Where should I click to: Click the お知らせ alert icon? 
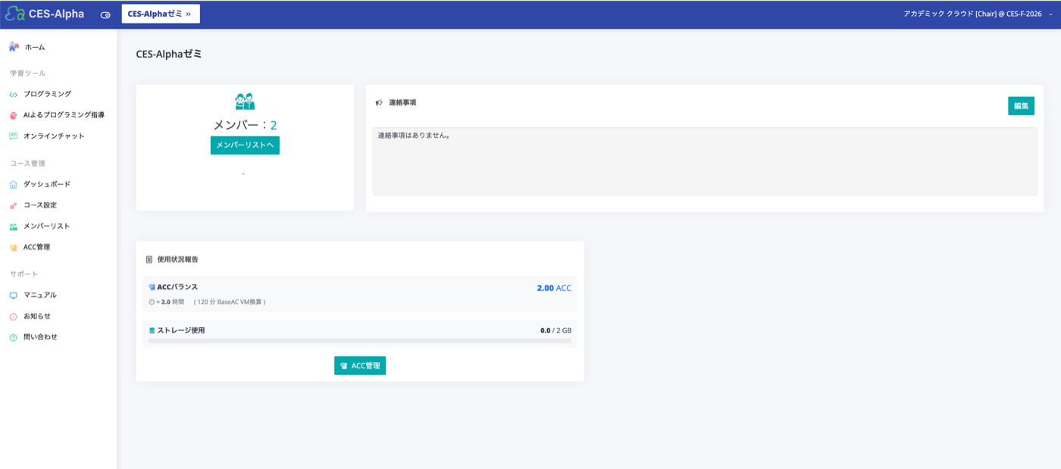(x=13, y=317)
